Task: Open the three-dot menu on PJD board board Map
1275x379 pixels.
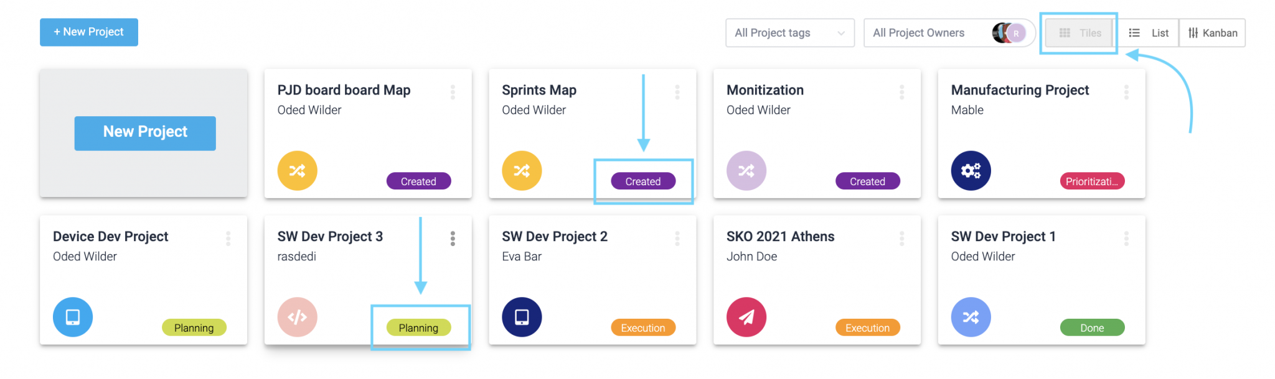Action: click(453, 92)
